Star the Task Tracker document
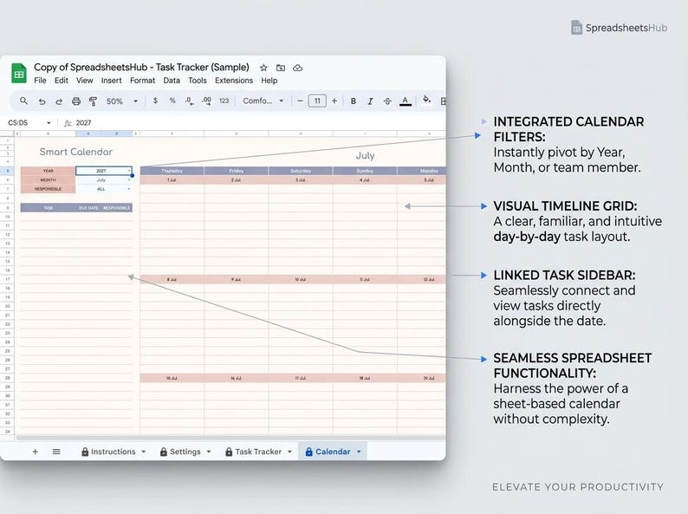 click(263, 68)
